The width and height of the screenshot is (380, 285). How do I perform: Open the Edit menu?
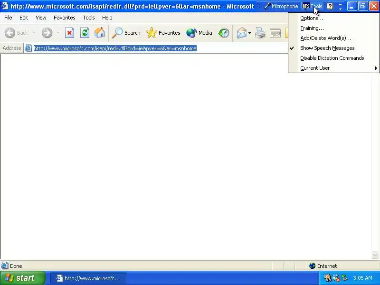pos(24,18)
